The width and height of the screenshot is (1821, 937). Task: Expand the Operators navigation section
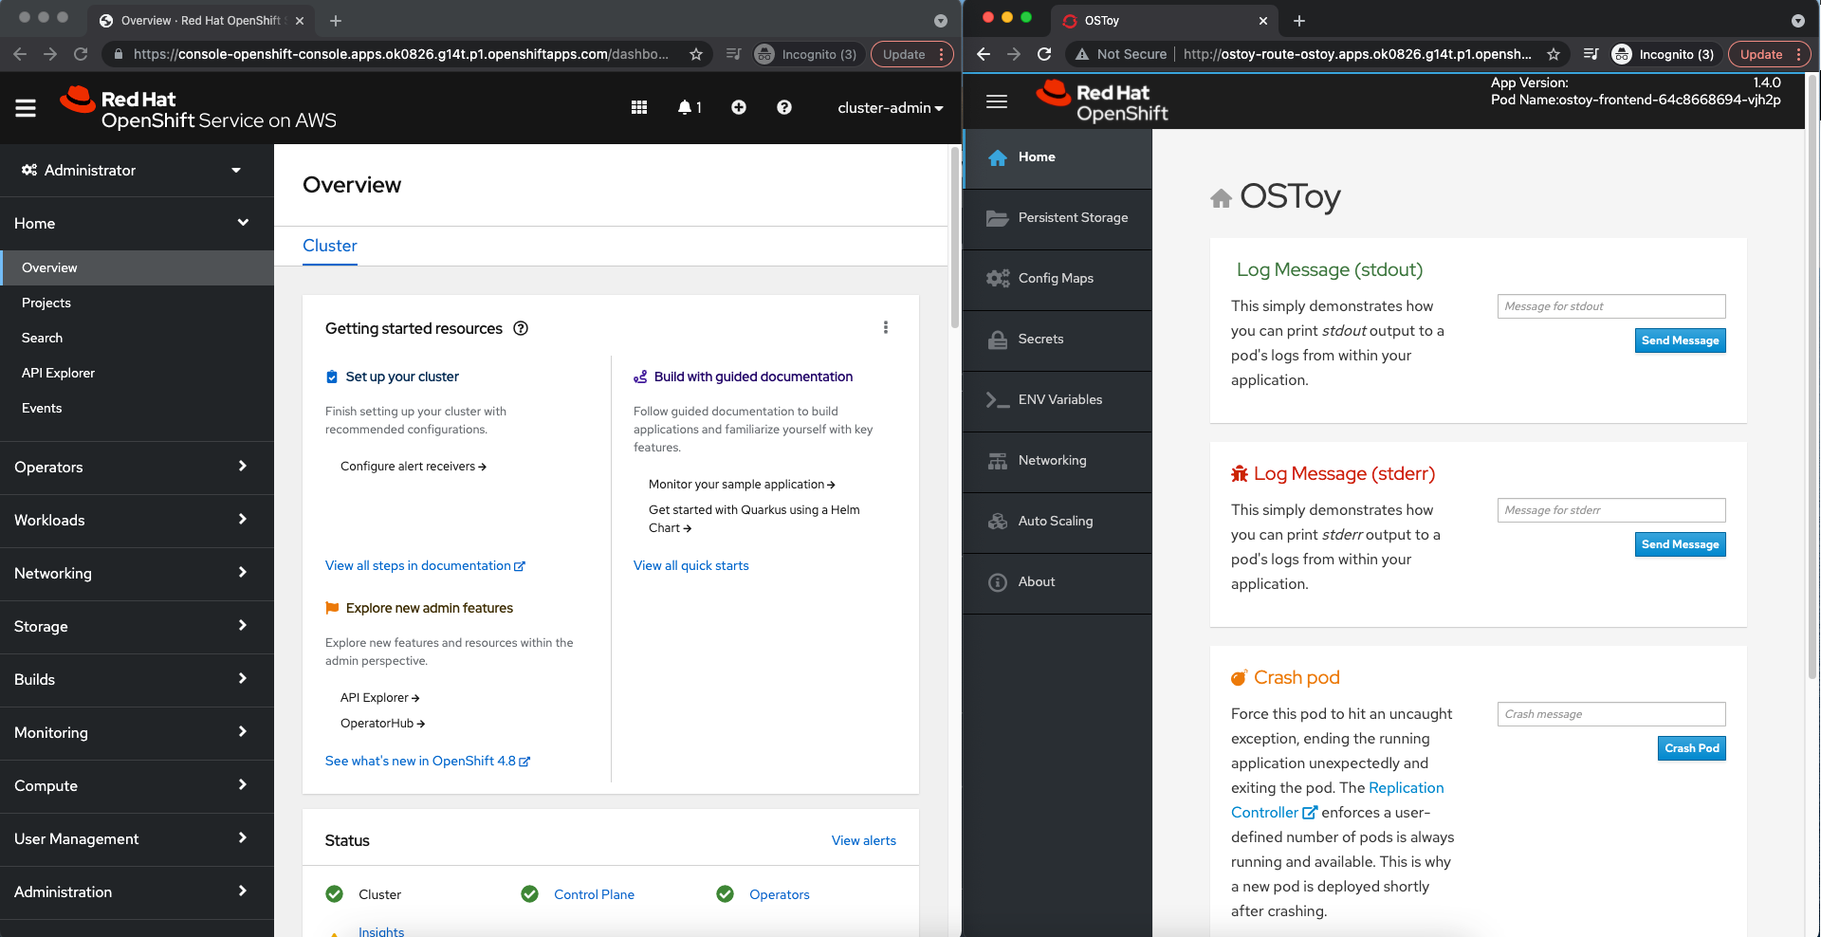click(132, 468)
